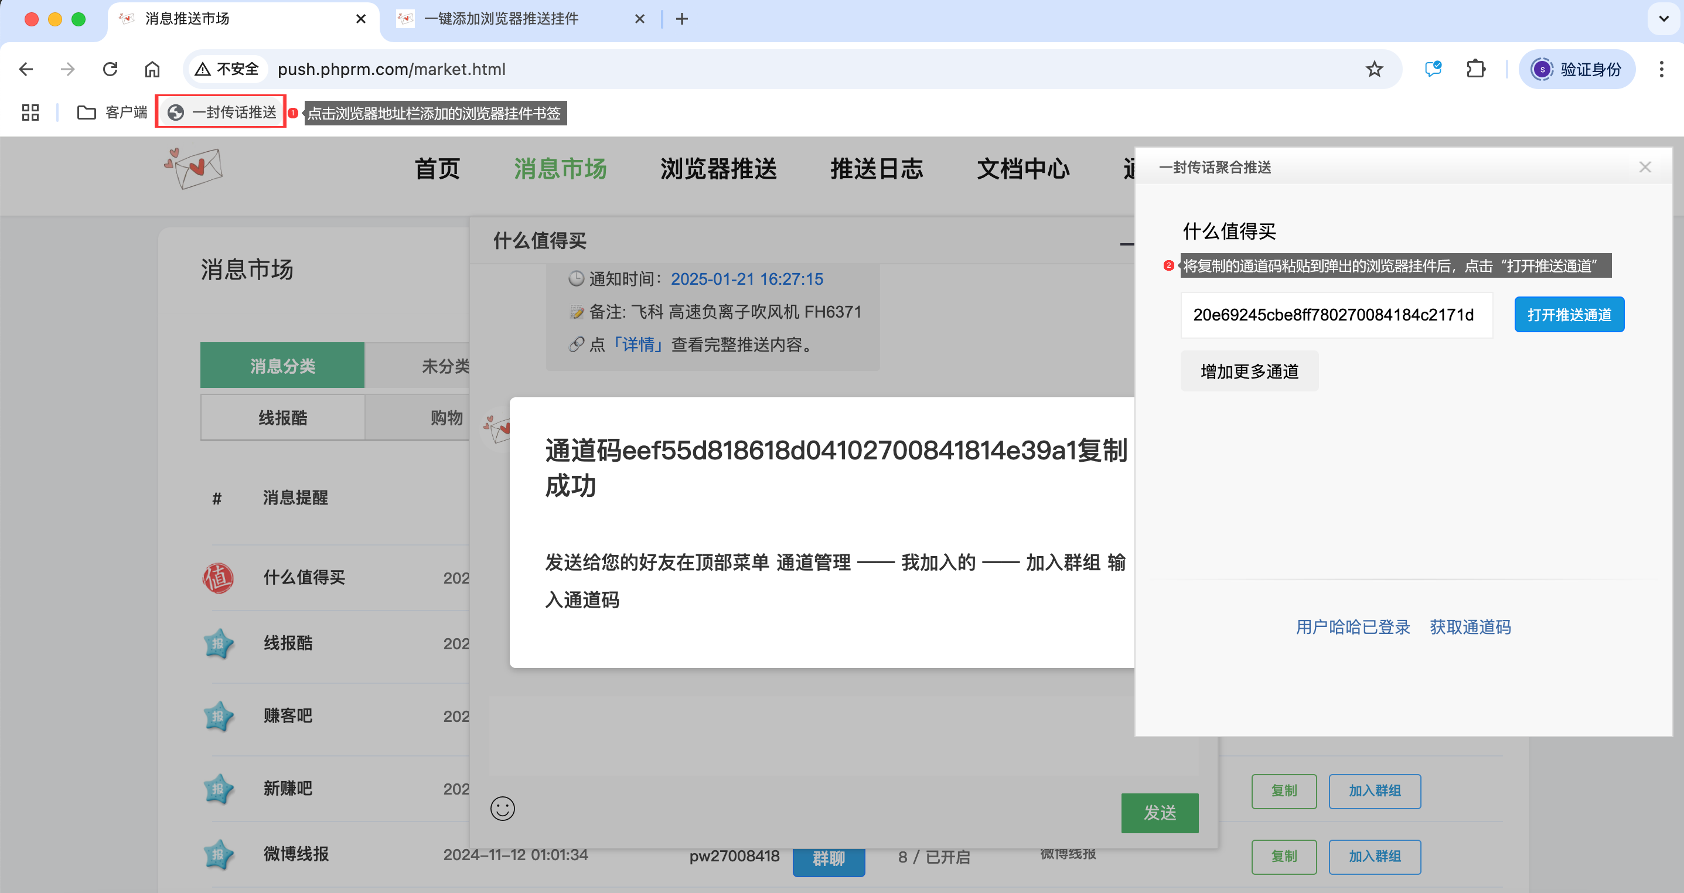Select the 赚客吧 list row name

(288, 716)
